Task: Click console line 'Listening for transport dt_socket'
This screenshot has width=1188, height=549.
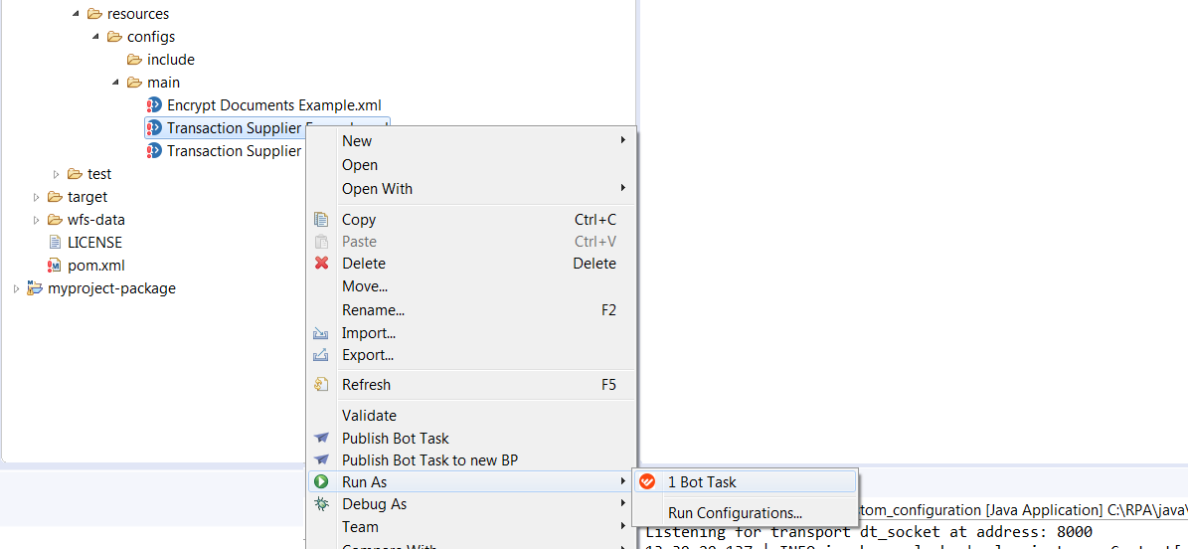Action: (868, 531)
